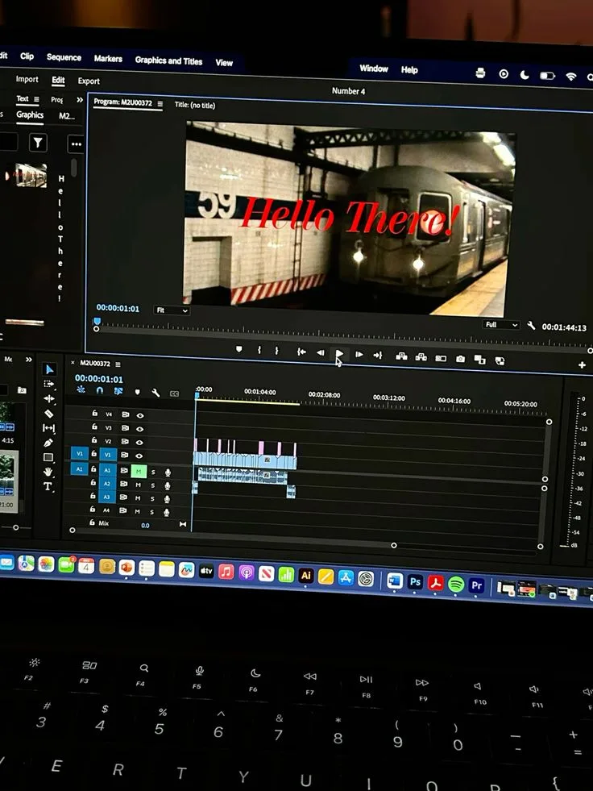Click the Mark In button
Screen dimensions: 593x791
[x=259, y=350]
